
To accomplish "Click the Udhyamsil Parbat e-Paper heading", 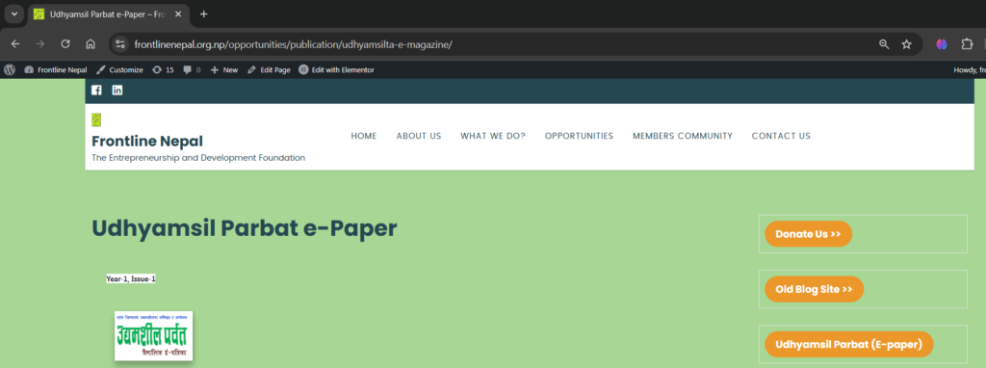I will tap(245, 228).
